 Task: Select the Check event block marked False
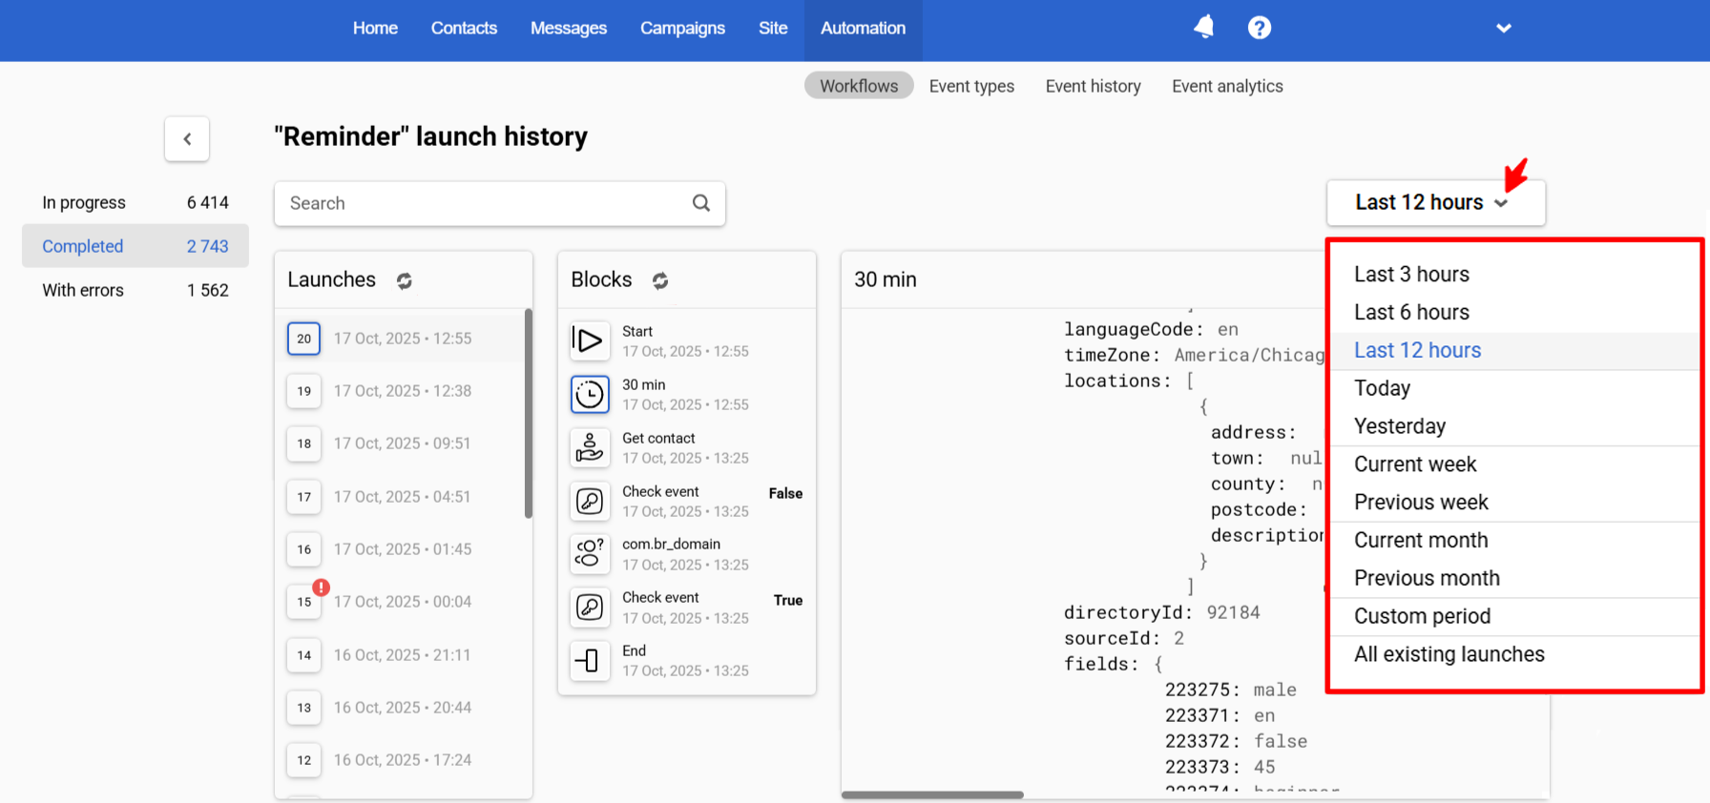coord(590,501)
